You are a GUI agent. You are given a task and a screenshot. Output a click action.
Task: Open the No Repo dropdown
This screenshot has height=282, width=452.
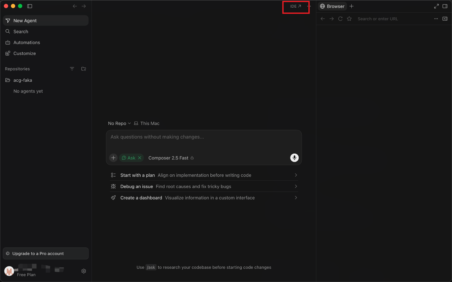119,123
